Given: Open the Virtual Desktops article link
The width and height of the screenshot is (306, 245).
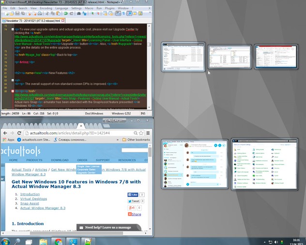Looking at the screenshot, I should pyautogui.click(x=33, y=198).
